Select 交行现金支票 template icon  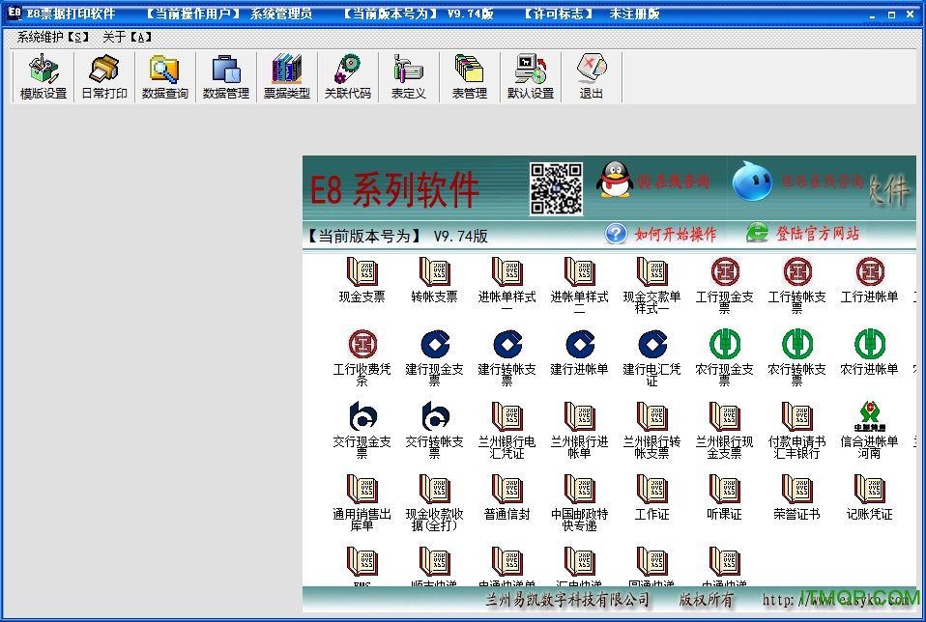pyautogui.click(x=362, y=425)
